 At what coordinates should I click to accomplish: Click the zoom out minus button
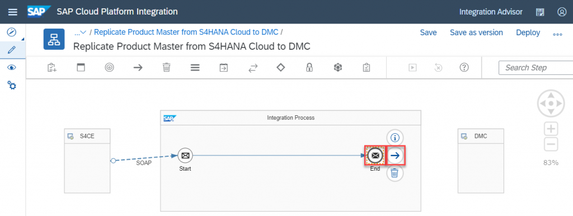coord(551,144)
